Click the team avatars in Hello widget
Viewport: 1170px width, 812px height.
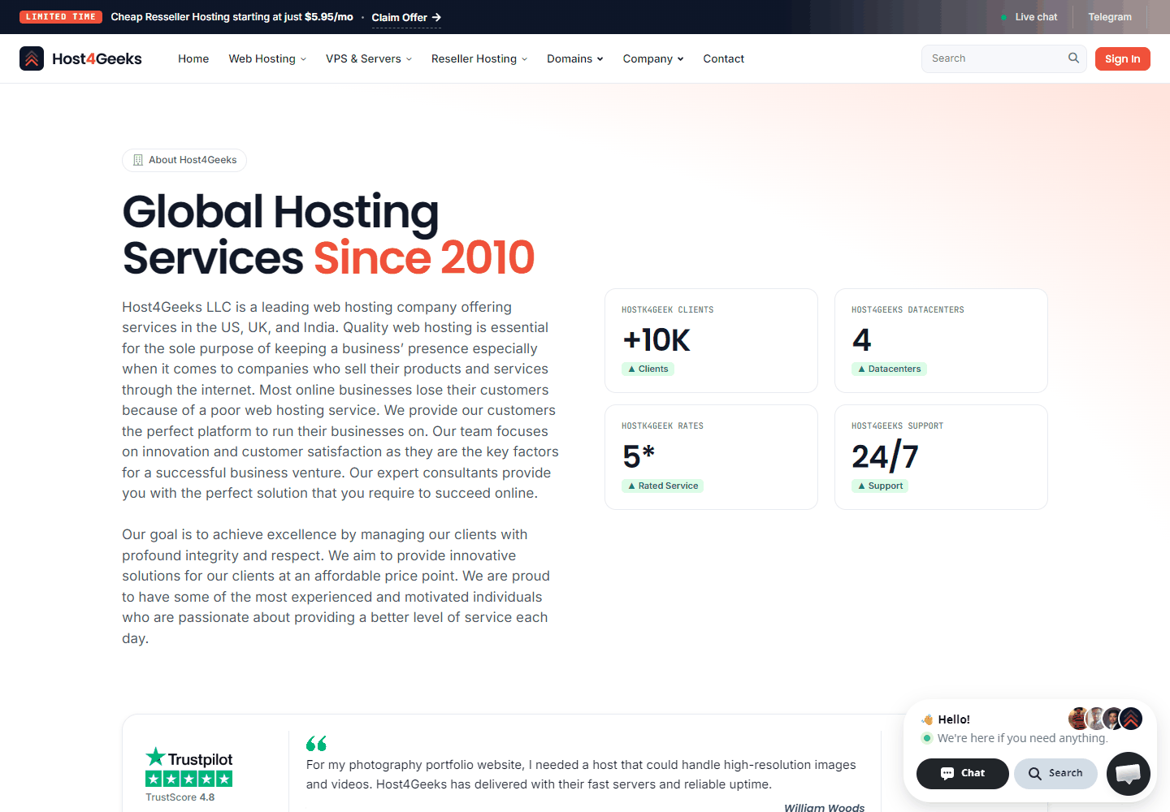(1106, 719)
